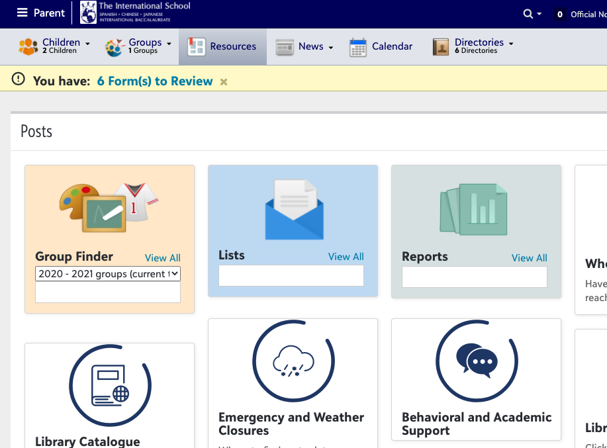Image resolution: width=607 pixels, height=448 pixels.
Task: Open the 6 Form(s) to Review link
Action: click(x=155, y=81)
